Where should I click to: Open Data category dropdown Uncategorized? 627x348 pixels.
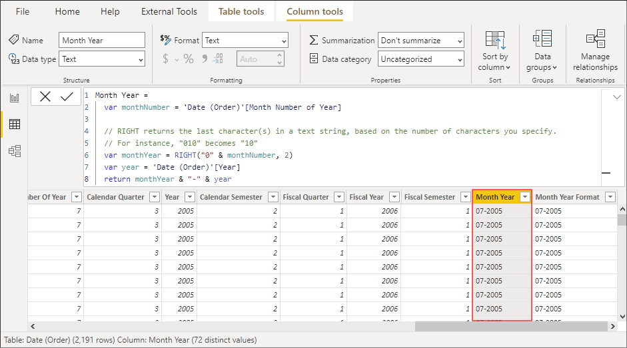click(421, 59)
